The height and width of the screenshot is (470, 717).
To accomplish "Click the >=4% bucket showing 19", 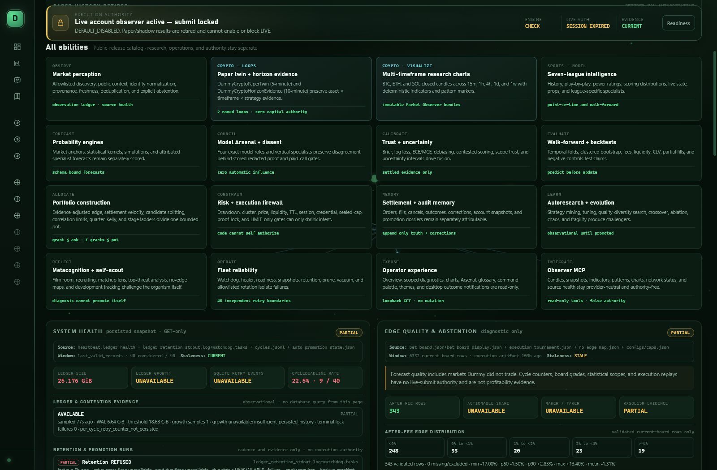I will (x=664, y=447).
